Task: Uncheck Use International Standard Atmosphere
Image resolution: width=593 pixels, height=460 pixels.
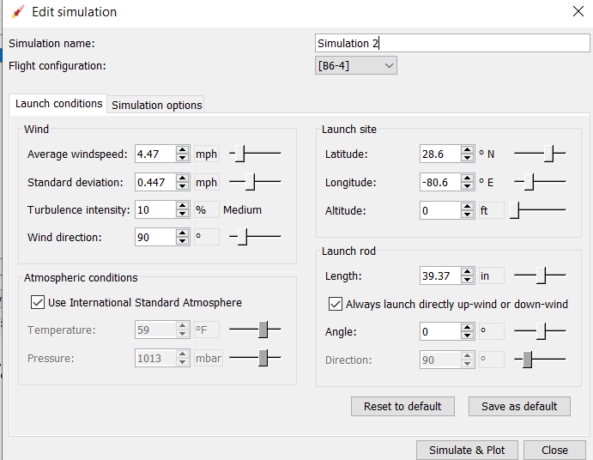Action: 38,303
